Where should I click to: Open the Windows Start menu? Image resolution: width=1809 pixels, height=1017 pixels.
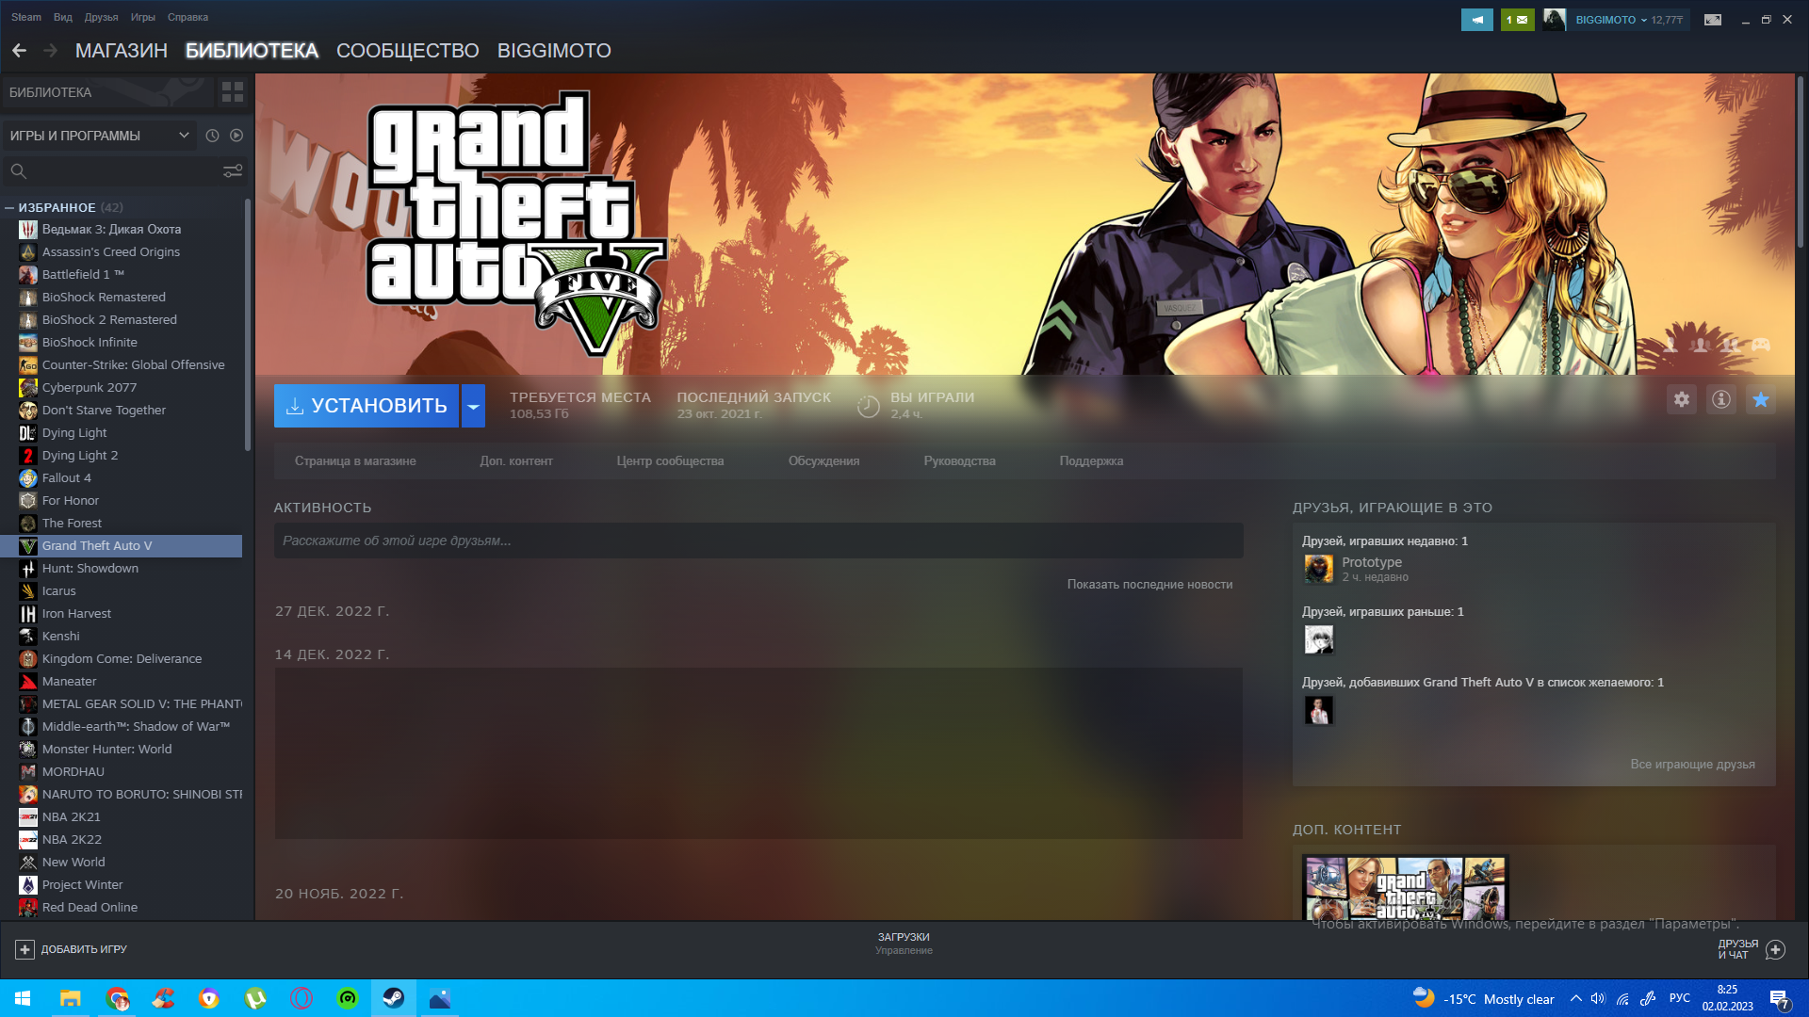[x=23, y=998]
